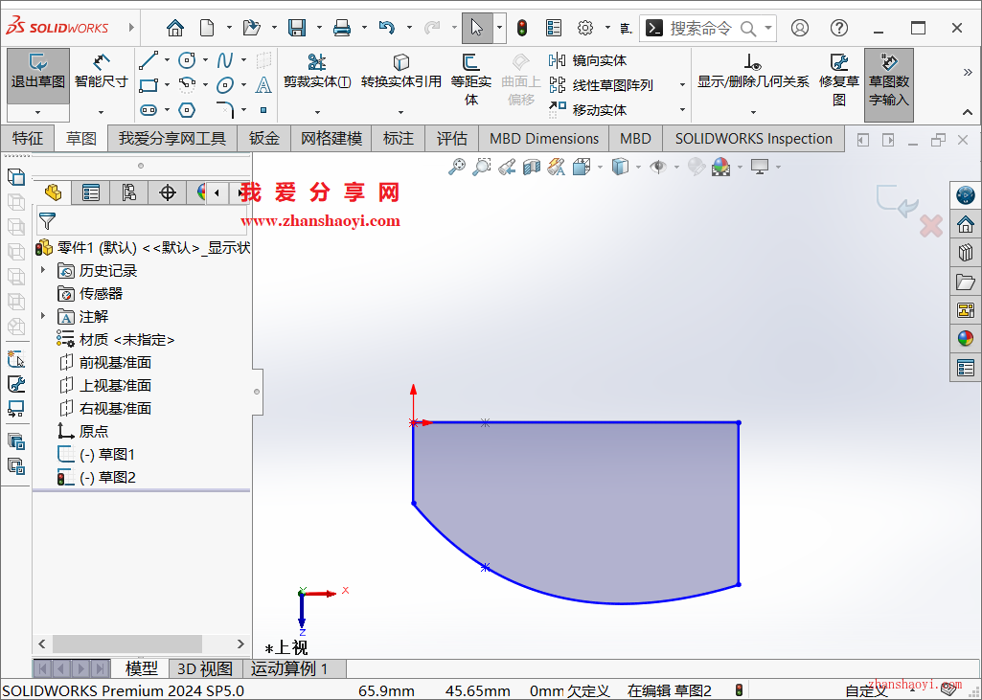
Task: Select the Line sketch tool
Action: click(148, 60)
